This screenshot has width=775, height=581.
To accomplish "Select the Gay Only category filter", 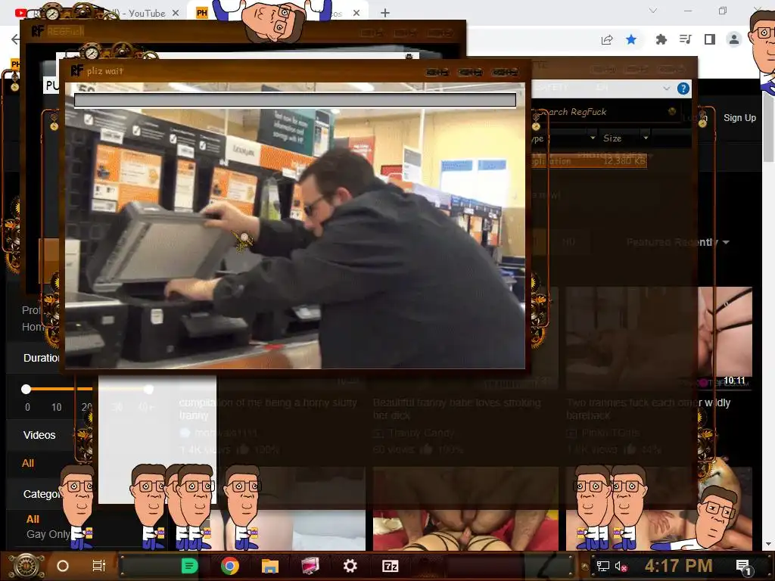I will click(48, 534).
